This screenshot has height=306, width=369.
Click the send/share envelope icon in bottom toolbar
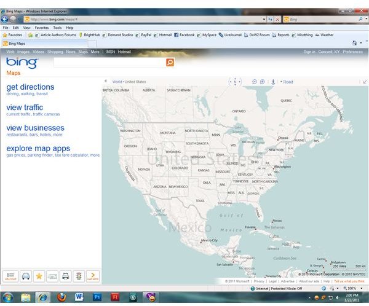[52, 276]
